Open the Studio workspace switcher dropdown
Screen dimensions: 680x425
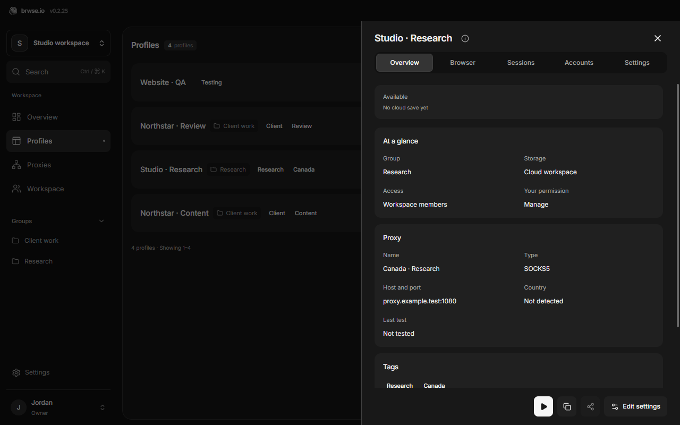coord(58,43)
